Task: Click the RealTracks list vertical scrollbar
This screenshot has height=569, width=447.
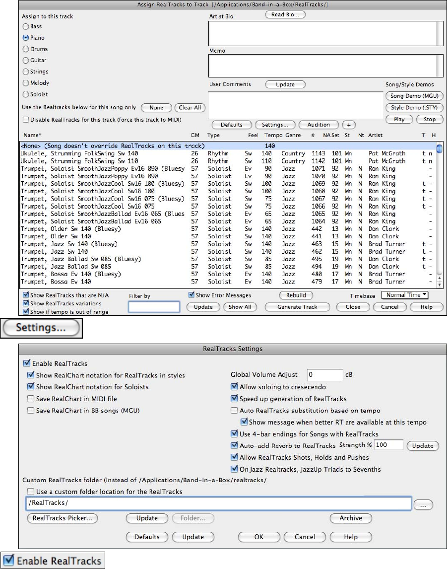Action: point(439,213)
